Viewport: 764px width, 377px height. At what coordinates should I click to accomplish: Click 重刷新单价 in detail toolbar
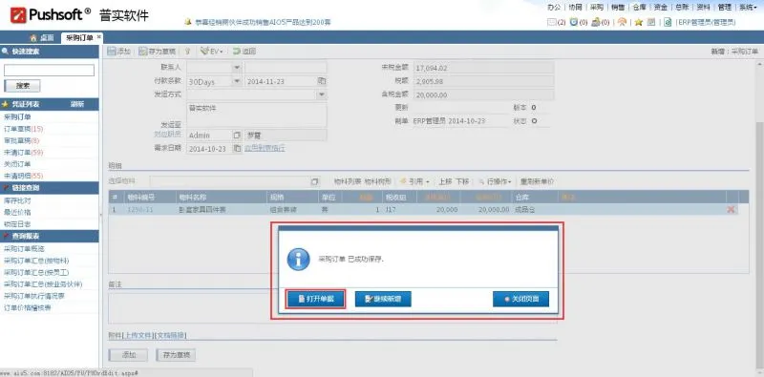click(537, 181)
